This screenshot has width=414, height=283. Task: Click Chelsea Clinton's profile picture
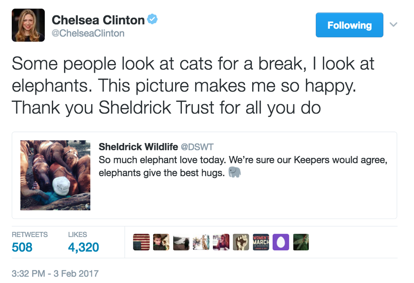pos(28,25)
